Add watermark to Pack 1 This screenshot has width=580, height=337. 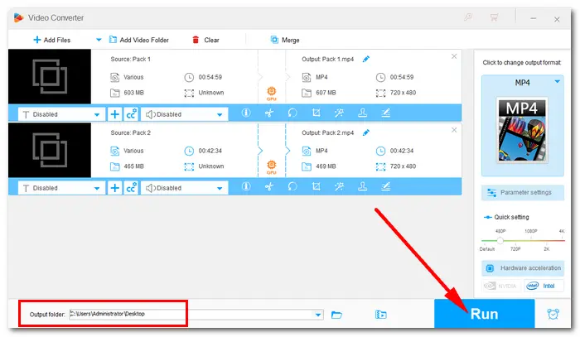pos(363,113)
